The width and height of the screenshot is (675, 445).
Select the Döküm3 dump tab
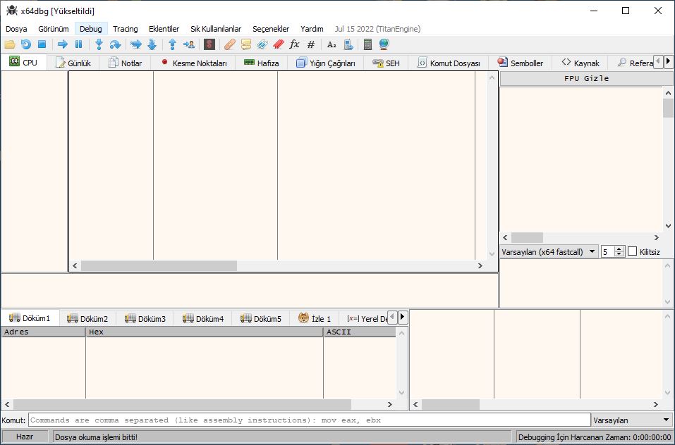(145, 319)
